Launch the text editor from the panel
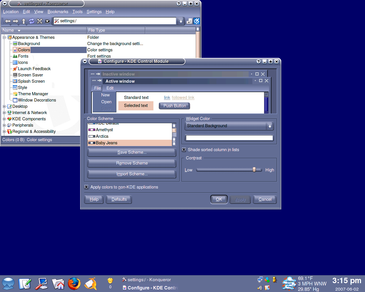The height and width of the screenshot is (292, 365). tap(25, 283)
